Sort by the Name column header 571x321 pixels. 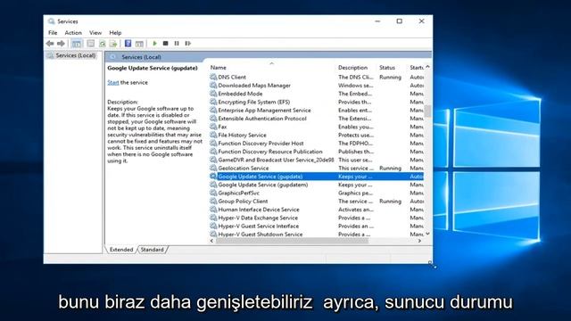pyautogui.click(x=271, y=68)
